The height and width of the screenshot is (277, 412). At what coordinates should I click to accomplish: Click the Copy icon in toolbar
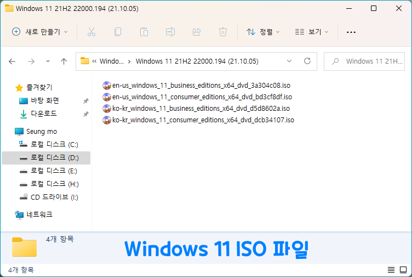coord(118,32)
